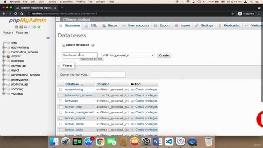The height and width of the screenshot is (148, 263).
Task: Open Books app from the dock
Action: 134,141
